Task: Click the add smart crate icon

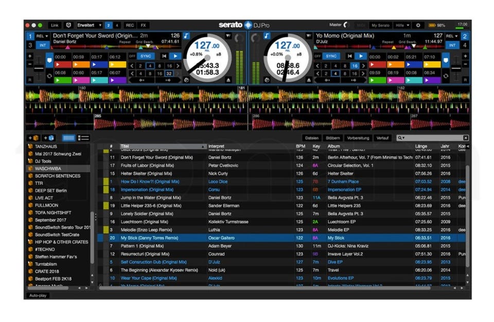Action: coord(49,138)
